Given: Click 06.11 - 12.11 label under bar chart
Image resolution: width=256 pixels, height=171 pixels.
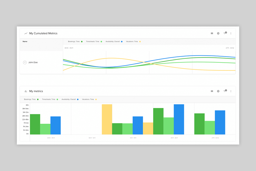Looking at the screenshot, I should coord(92,138).
